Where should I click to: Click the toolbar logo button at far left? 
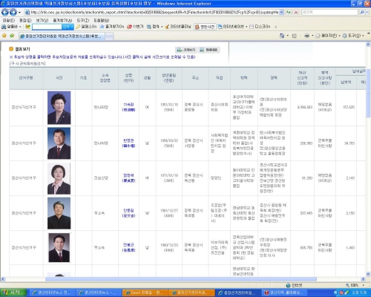11,27
